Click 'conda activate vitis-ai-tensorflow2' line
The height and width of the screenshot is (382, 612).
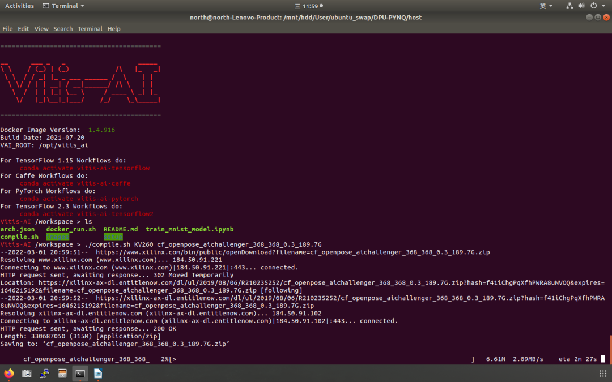pyautogui.click(x=86, y=214)
